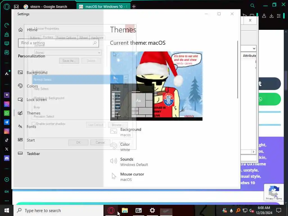Open Twitch in the Opera sidebar
The height and width of the screenshot is (216, 288).
coord(7,95)
